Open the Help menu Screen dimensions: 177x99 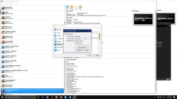point(11,4)
